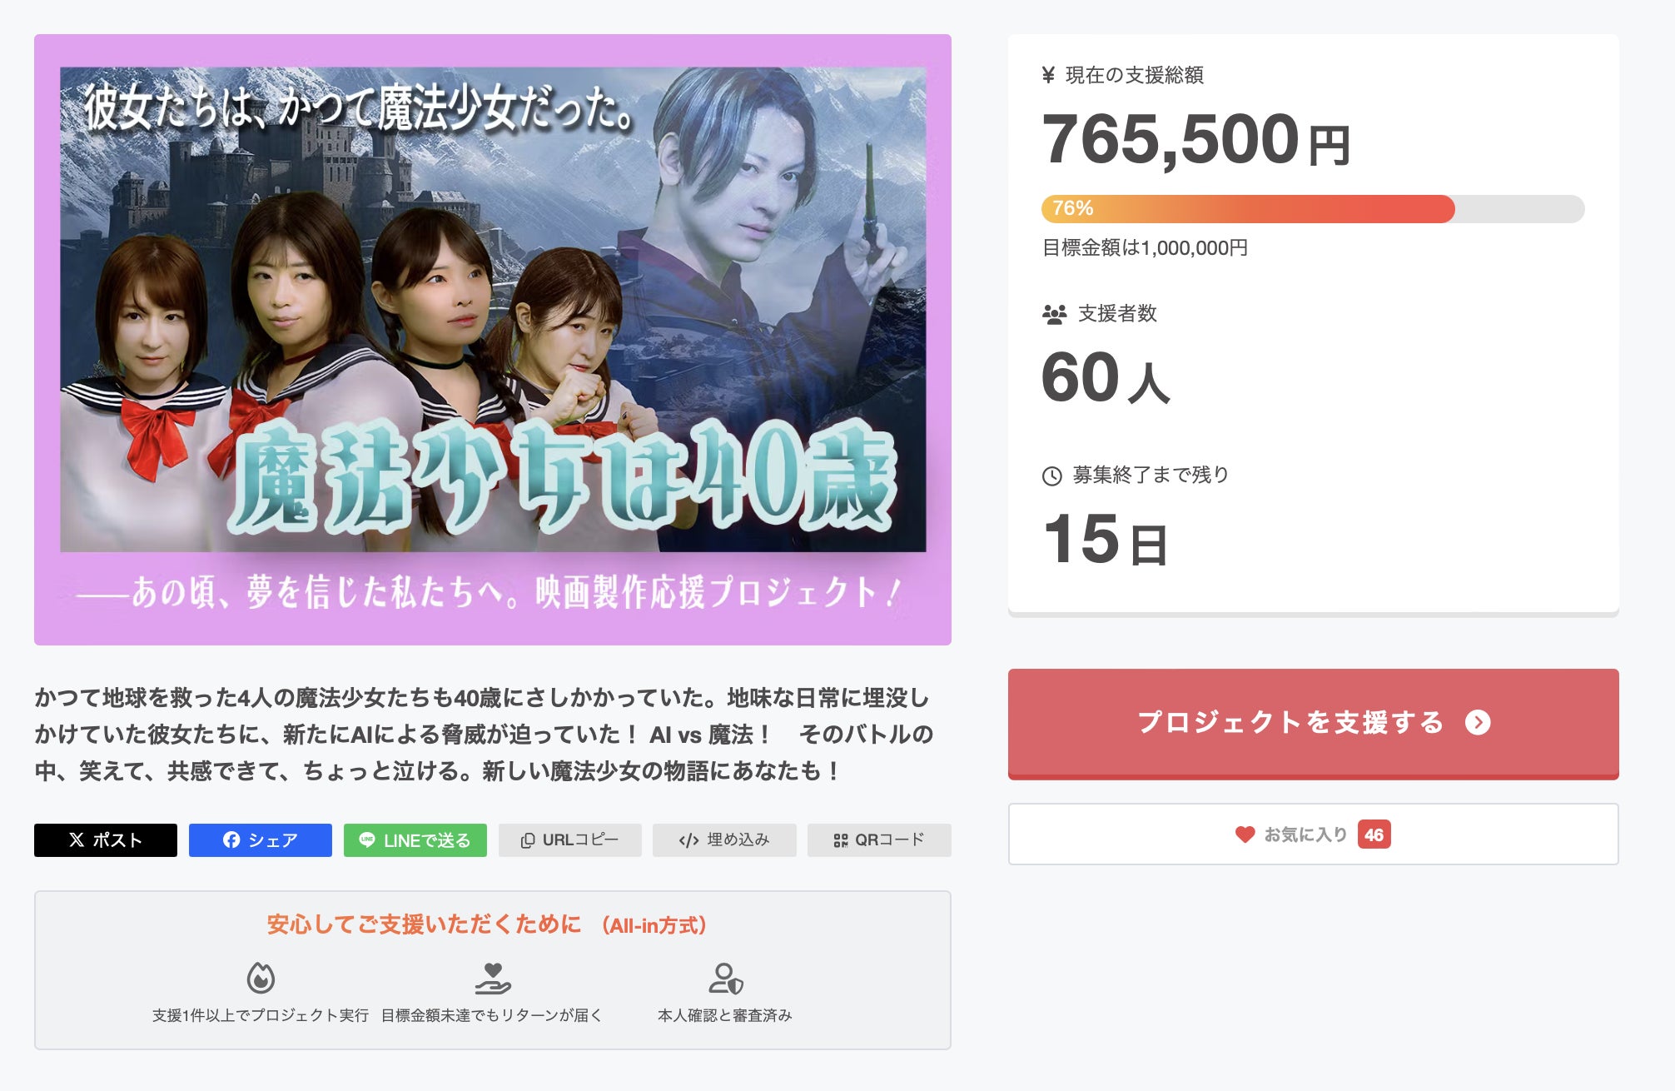
Task: Click the yen icon beside 現在の支援総額
Action: pyautogui.click(x=1049, y=76)
